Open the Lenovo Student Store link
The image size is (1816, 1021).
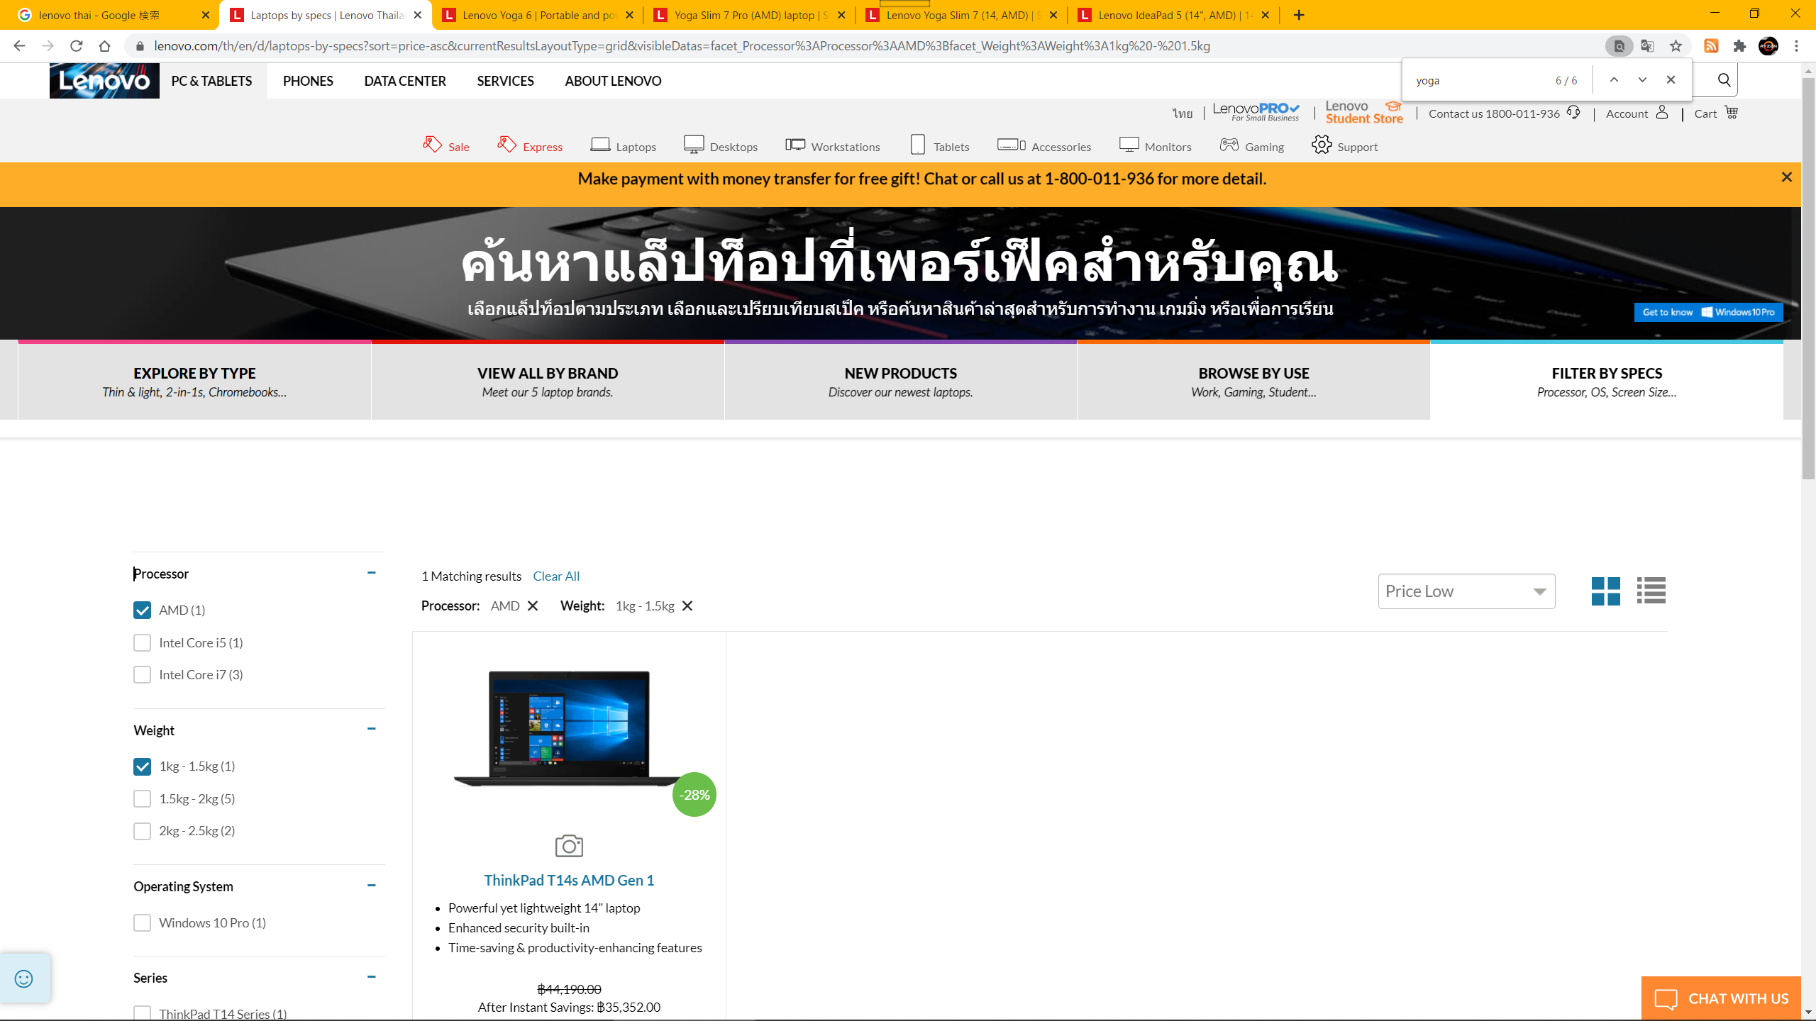[1364, 113]
